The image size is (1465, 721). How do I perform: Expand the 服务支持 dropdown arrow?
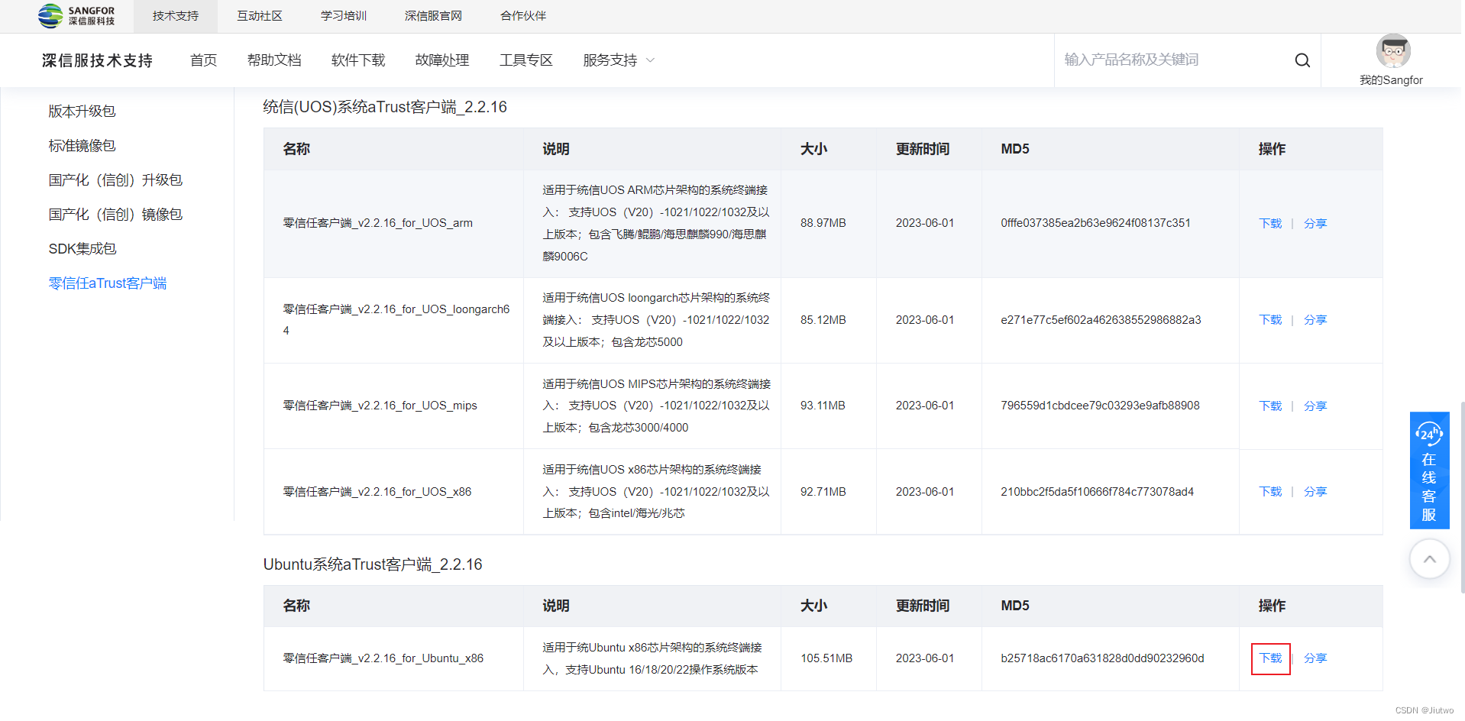651,60
